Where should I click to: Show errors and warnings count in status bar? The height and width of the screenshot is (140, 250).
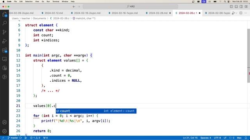coord(35,138)
